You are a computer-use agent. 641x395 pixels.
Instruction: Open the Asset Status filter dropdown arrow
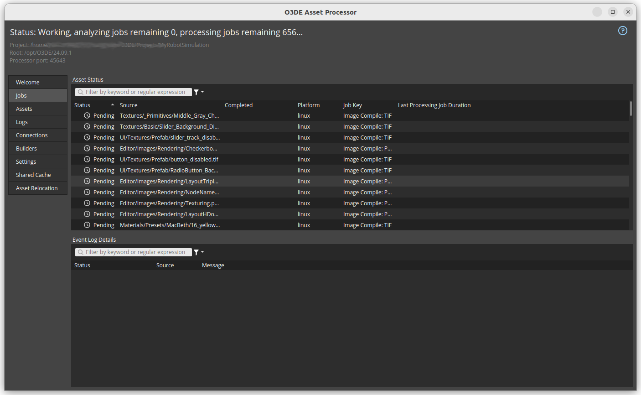click(202, 92)
